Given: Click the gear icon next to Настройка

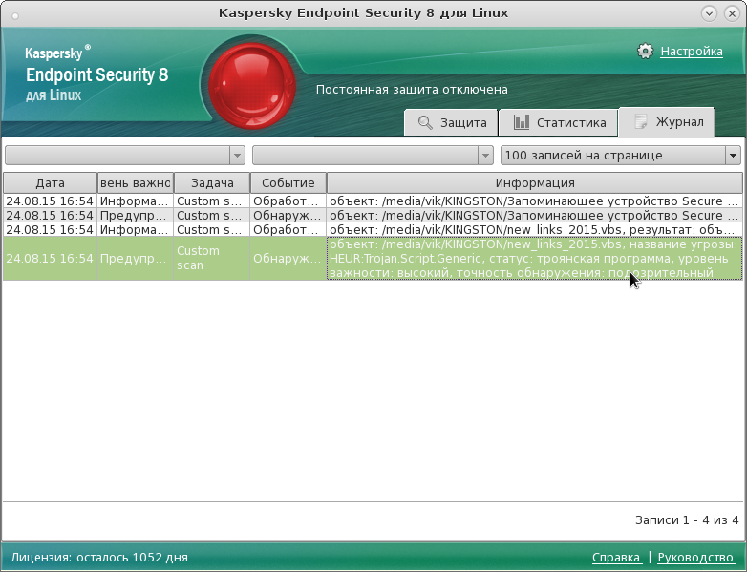Looking at the screenshot, I should pos(645,51).
